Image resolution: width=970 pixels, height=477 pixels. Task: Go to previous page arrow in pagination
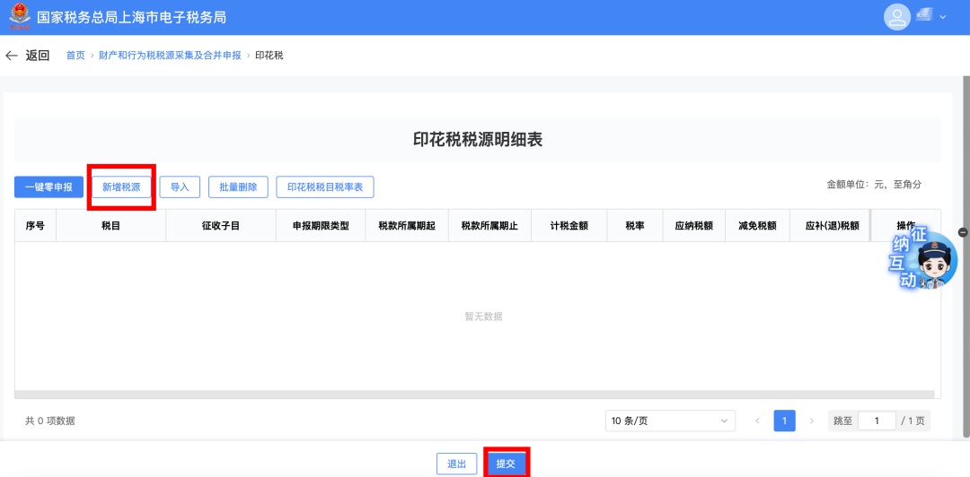coord(757,421)
